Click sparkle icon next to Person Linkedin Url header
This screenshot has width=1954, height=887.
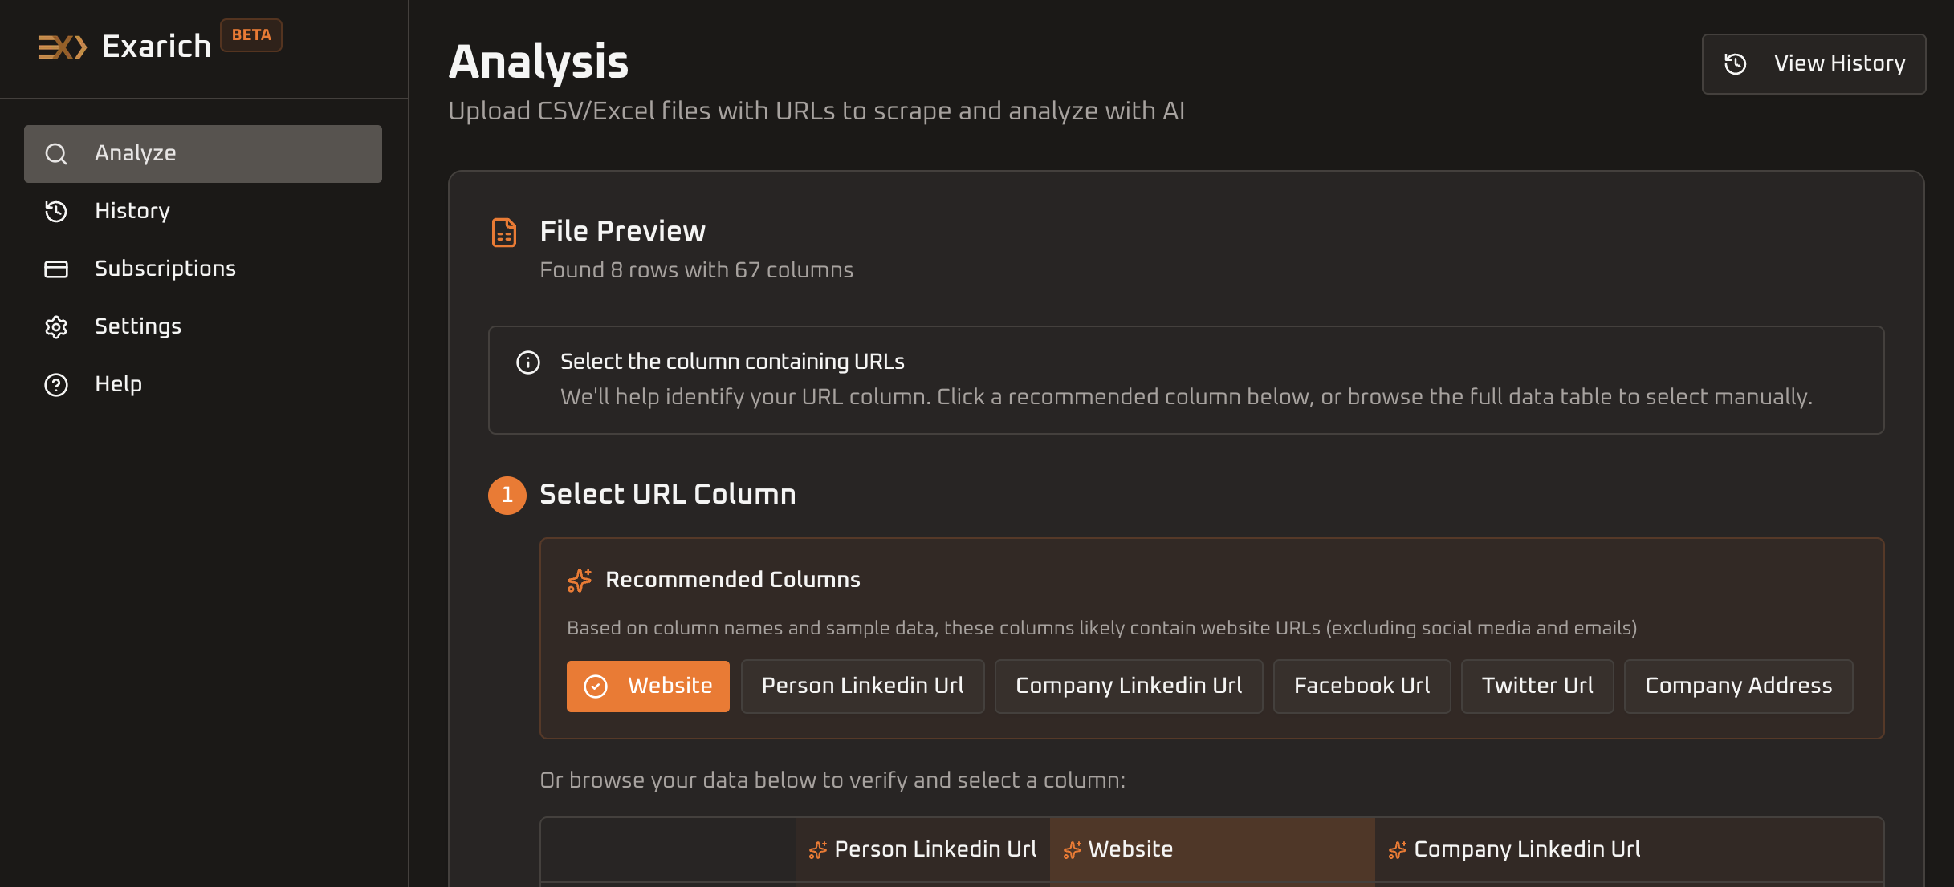817,849
